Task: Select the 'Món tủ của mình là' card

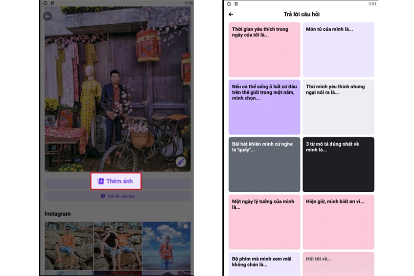Action: [x=338, y=50]
